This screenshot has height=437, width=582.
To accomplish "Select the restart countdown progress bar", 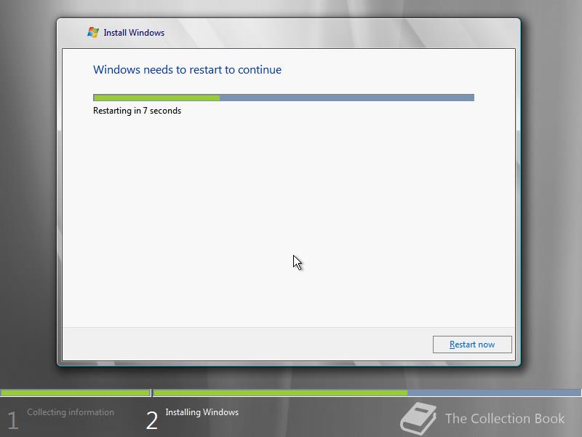I will pos(284,98).
